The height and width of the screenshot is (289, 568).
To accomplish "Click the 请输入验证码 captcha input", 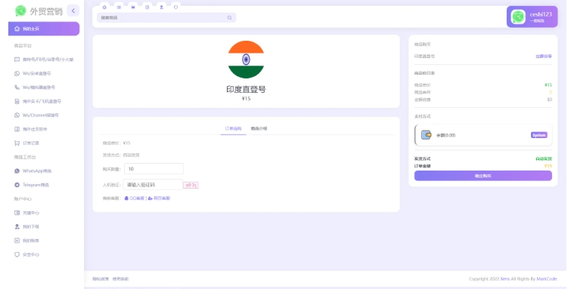I will pyautogui.click(x=153, y=185).
